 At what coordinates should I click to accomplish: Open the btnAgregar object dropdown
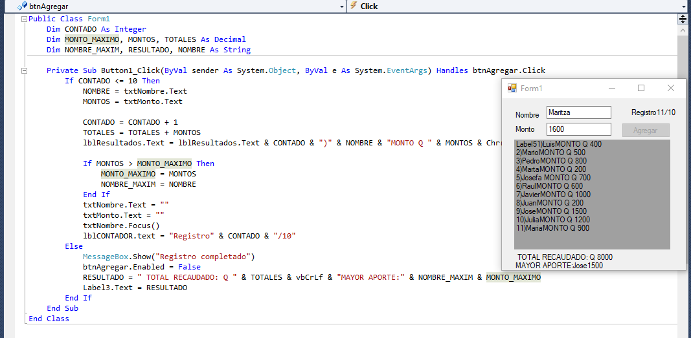coord(342,6)
